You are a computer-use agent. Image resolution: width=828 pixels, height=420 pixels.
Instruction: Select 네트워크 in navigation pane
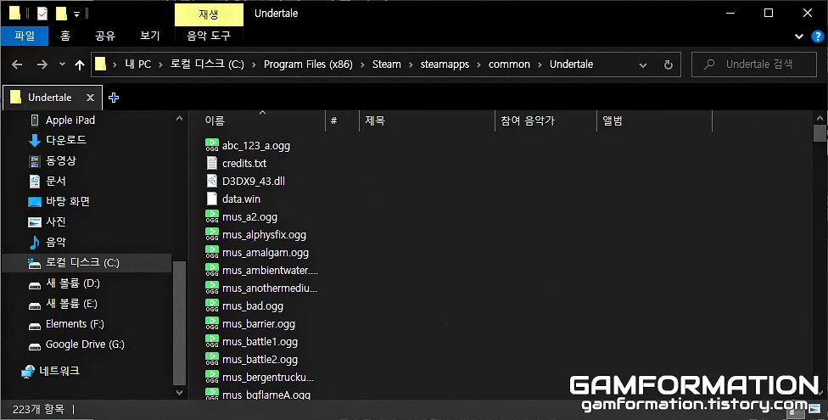59,371
